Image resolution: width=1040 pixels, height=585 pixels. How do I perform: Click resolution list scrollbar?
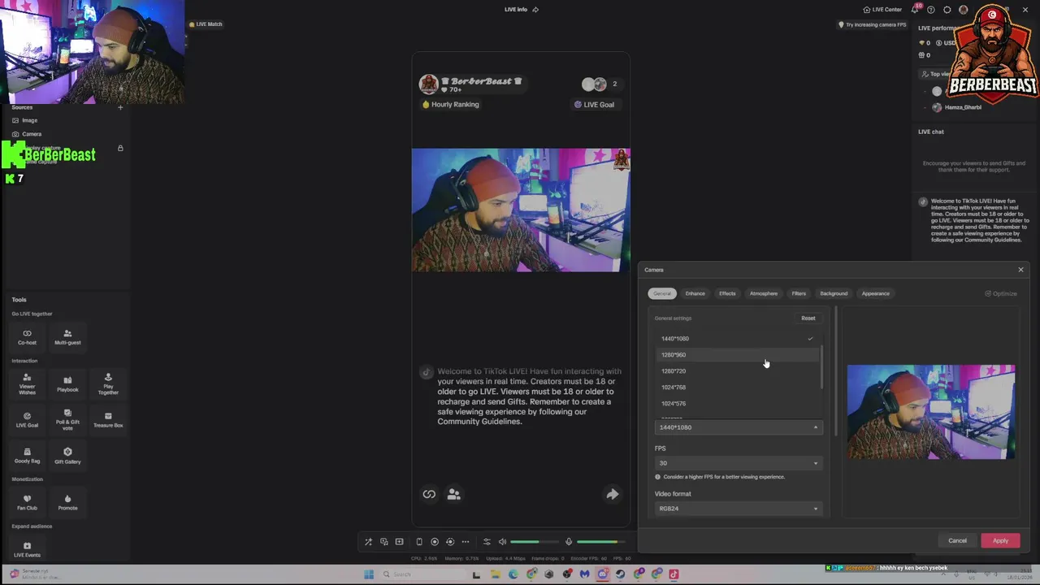[821, 367]
